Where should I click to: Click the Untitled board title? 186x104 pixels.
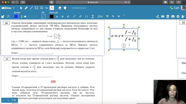79,8
